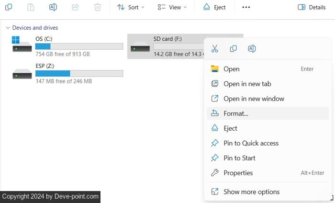Click the Paste clipboard icon in toolbar
335x203 pixels.
pyautogui.click(x=31, y=7)
